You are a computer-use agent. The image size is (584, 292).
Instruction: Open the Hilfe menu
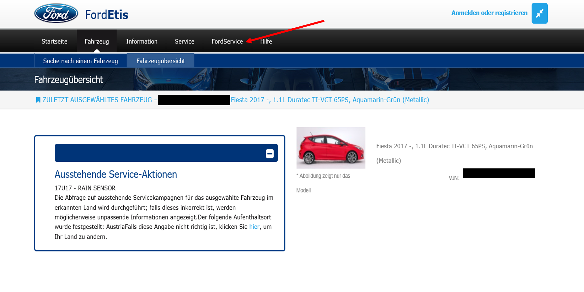[x=266, y=42]
